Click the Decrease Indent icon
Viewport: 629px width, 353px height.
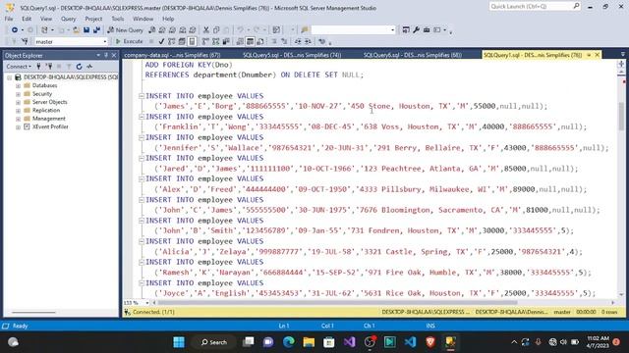pyautogui.click(x=298, y=41)
